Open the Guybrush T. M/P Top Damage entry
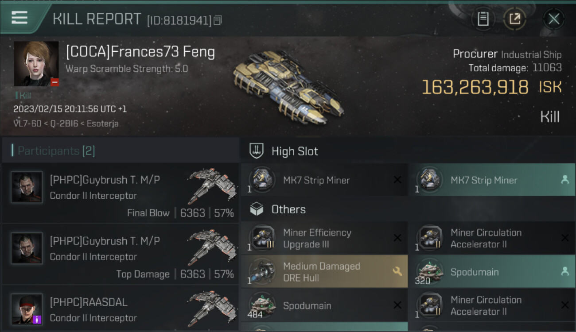 click(121, 254)
